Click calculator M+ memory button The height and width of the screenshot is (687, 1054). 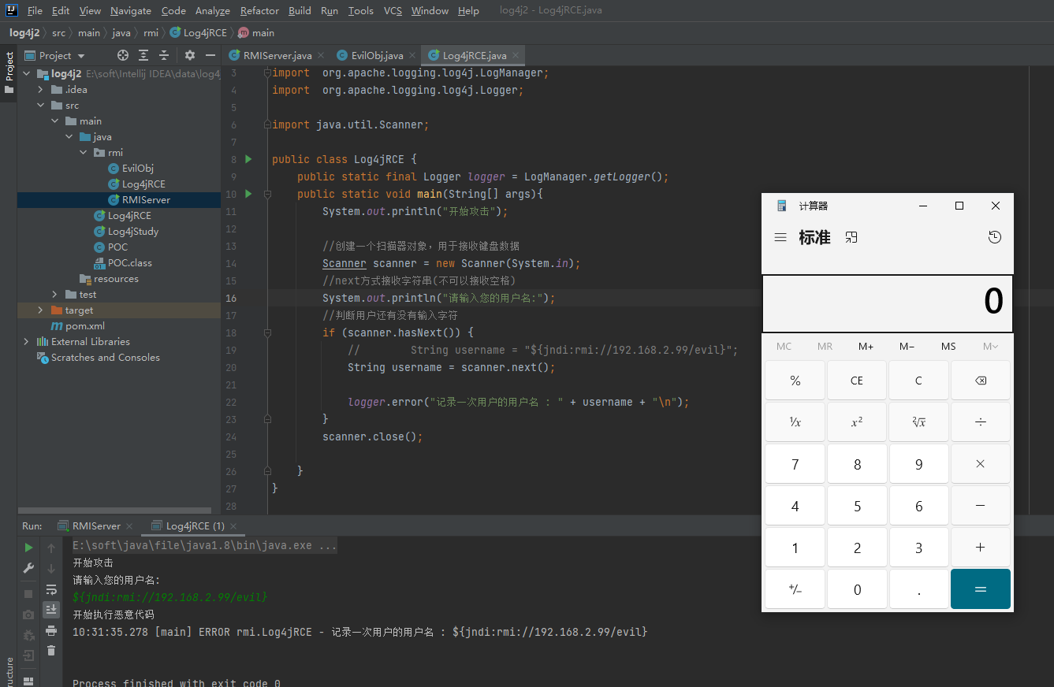point(866,347)
